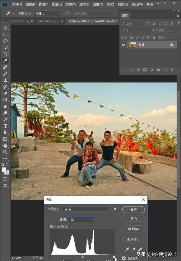Select the Hand tool
Screen dimensions: 181x261
(5, 146)
